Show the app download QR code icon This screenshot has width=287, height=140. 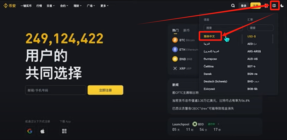pos(64,131)
